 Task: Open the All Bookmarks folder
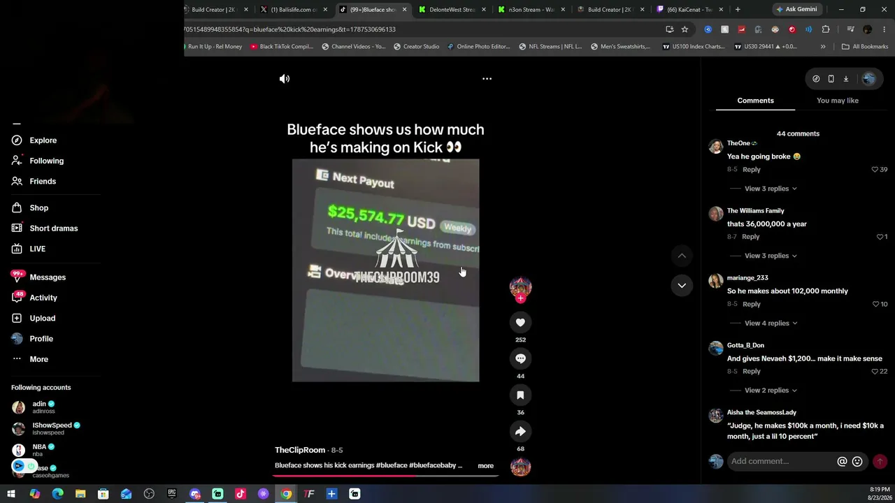[865, 47]
